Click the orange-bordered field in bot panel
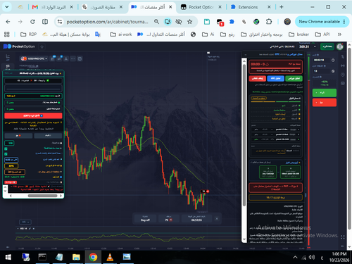The height and width of the screenshot is (264, 352). pyautogui.click(x=15, y=172)
